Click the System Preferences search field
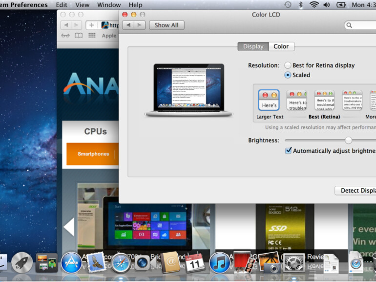Screen dimensions: 376x282 tap(360, 25)
